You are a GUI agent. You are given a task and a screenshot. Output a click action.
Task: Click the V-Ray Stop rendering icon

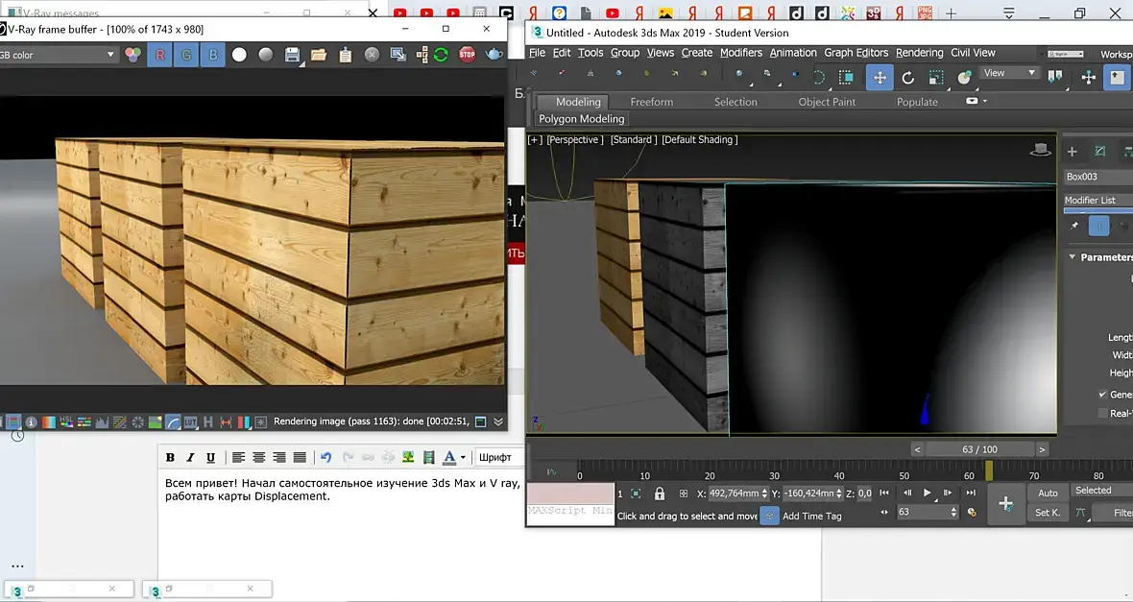(467, 55)
